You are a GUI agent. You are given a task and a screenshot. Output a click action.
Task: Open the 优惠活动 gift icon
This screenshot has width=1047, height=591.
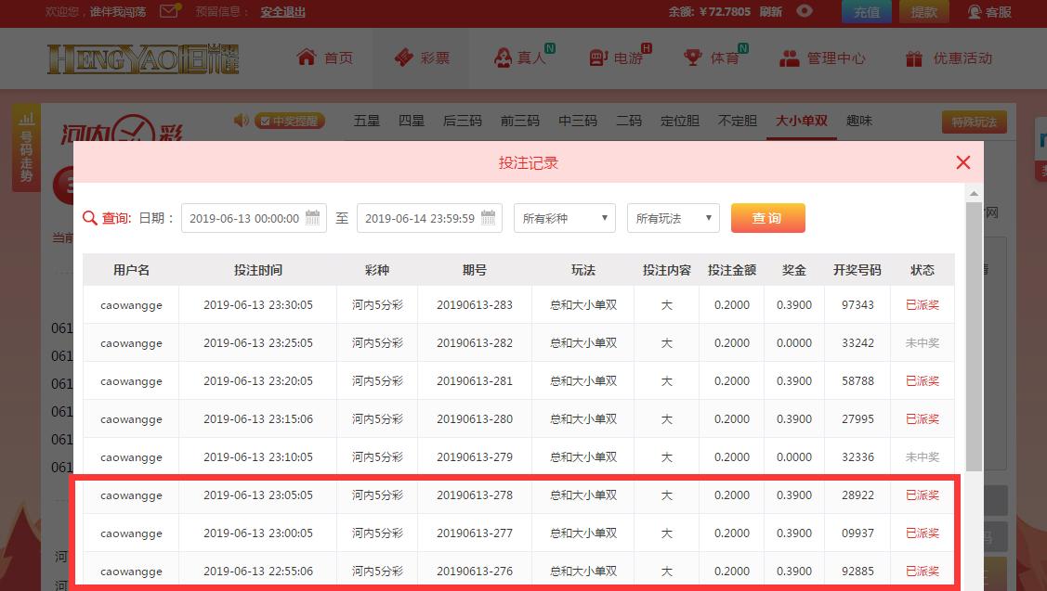click(913, 58)
